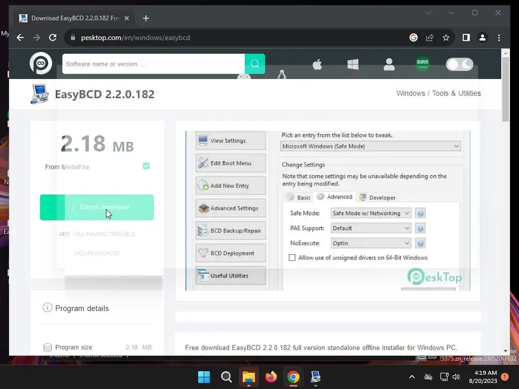This screenshot has height=389, width=519.
Task: Switch to the Developer tab
Action: tap(378, 198)
